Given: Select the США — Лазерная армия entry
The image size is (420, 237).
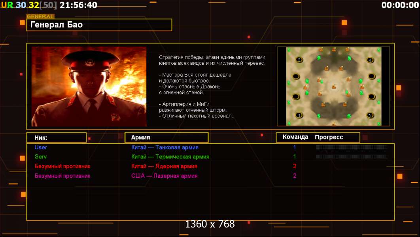Looking at the screenshot, I should tap(164, 176).
